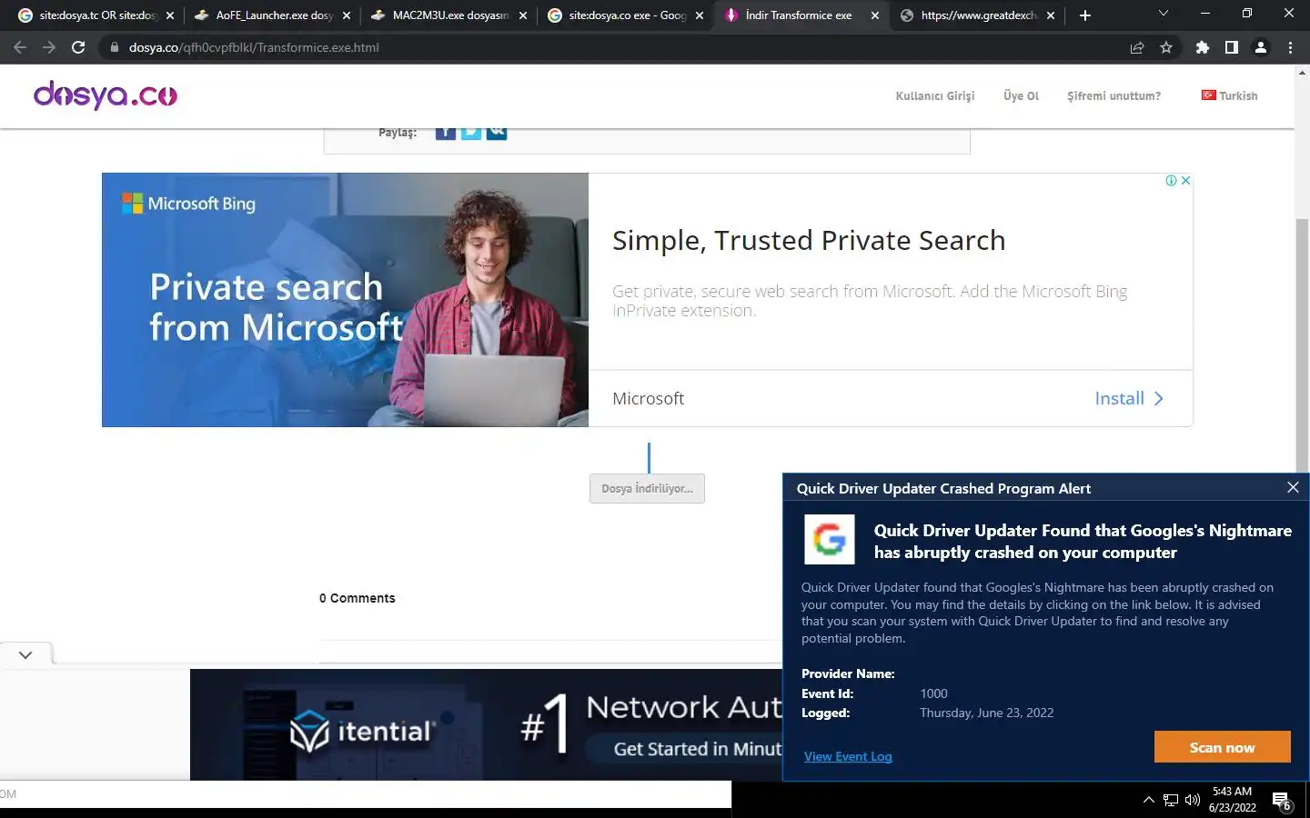The width and height of the screenshot is (1310, 818).
Task: Open the Şifremi unuttum? link
Action: [x=1113, y=96]
